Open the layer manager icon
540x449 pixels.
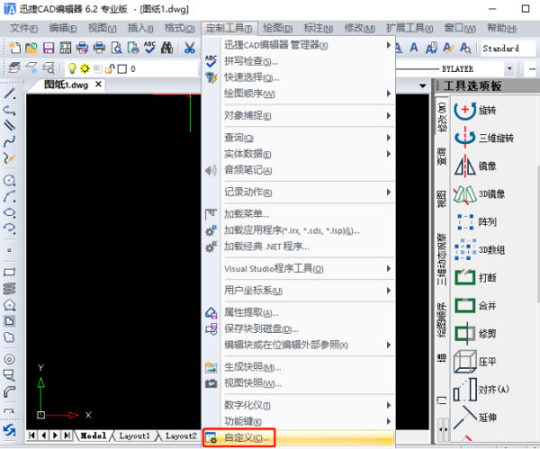pyautogui.click(x=14, y=68)
